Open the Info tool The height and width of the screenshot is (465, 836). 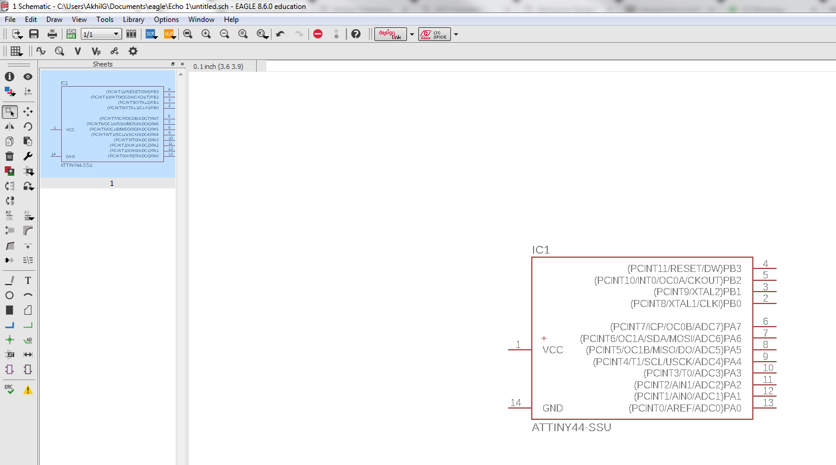pyautogui.click(x=10, y=77)
